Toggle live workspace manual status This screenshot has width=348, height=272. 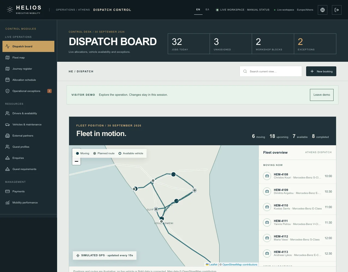[243, 10]
